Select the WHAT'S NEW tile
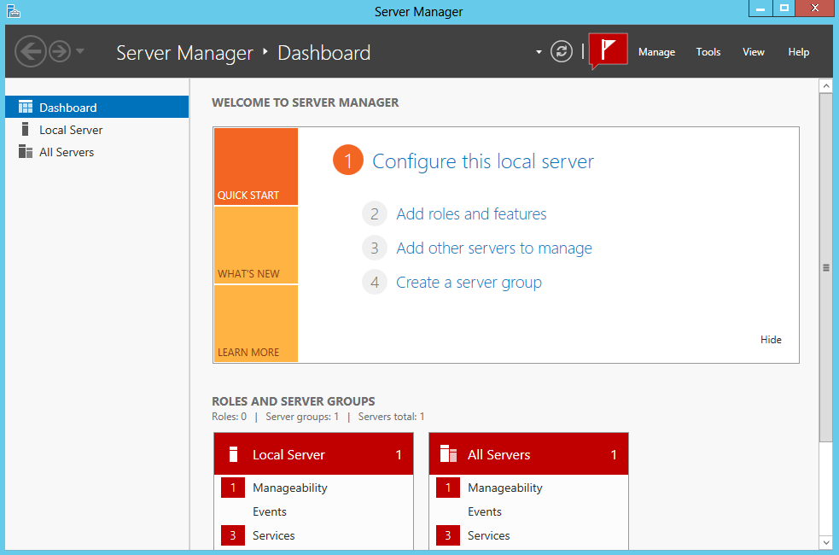839x555 pixels. [256, 245]
